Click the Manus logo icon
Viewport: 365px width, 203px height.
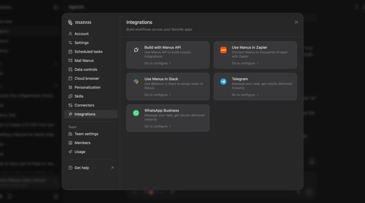(x=70, y=22)
